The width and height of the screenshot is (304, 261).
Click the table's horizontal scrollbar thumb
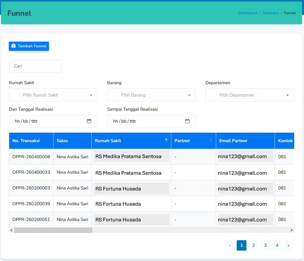point(53,230)
